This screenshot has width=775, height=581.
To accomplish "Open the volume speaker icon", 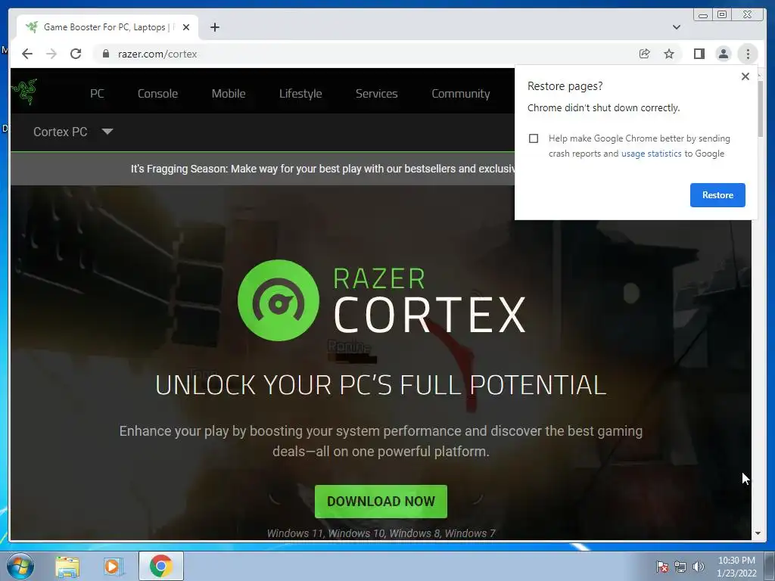I will [x=699, y=567].
